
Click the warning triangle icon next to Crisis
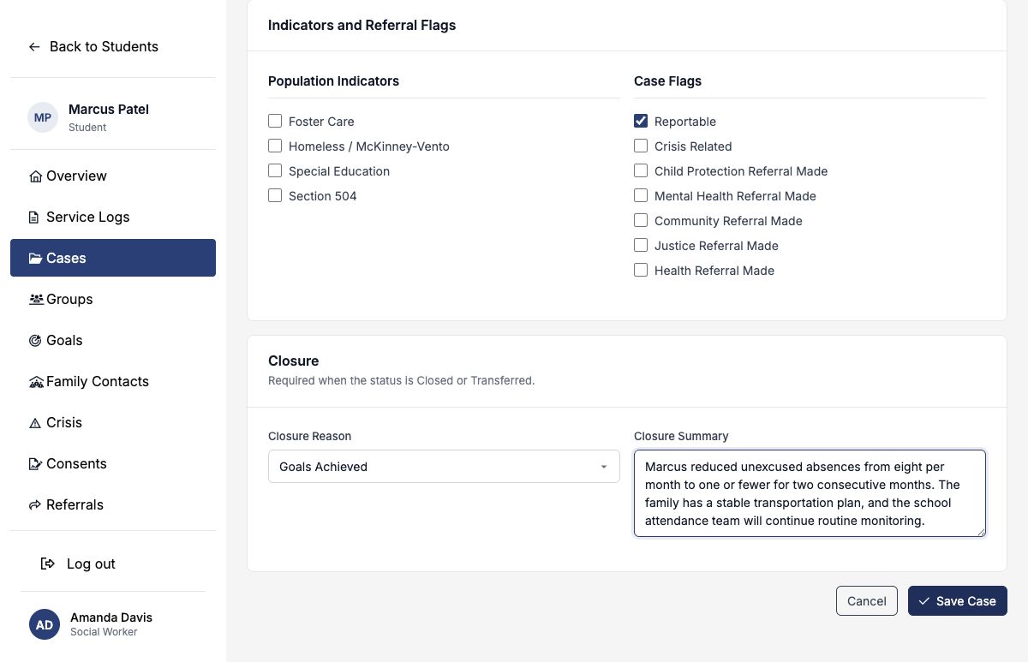[35, 423]
